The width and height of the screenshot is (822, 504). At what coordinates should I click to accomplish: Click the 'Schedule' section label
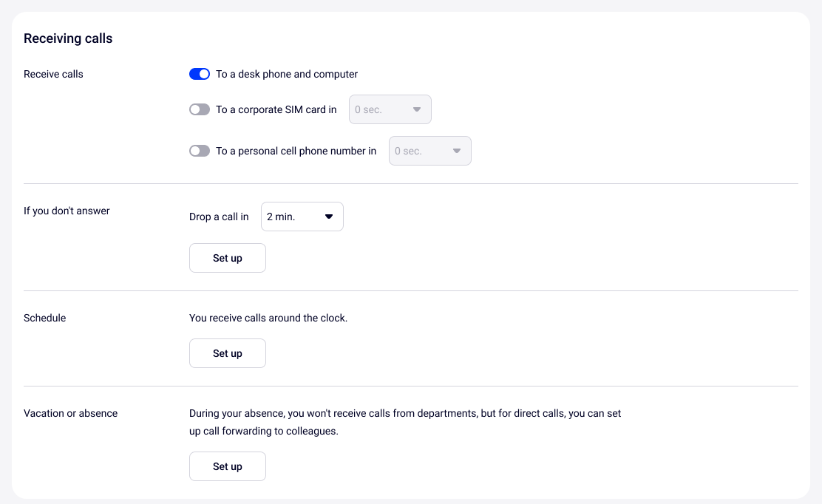[x=44, y=318]
